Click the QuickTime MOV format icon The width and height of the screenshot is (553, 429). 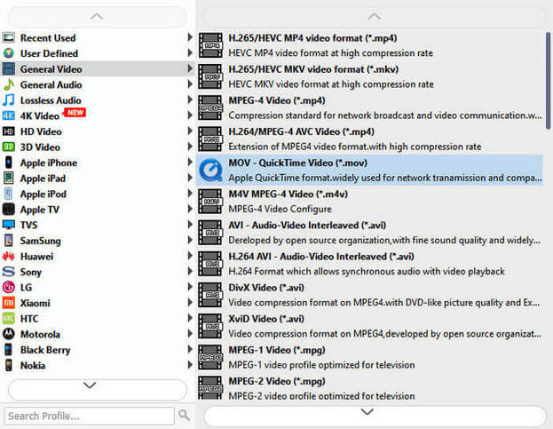[x=210, y=170]
